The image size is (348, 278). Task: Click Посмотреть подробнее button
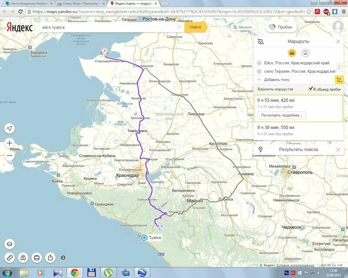[281, 115]
